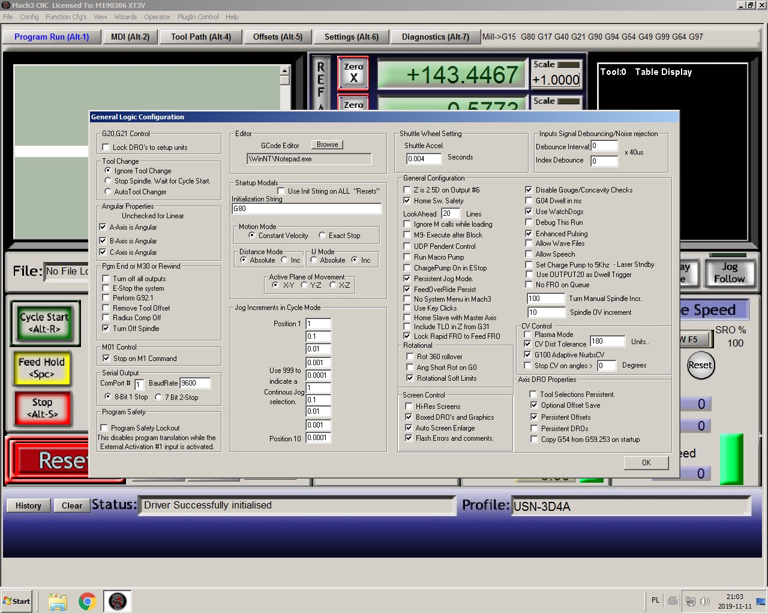The width and height of the screenshot is (768, 614).
Task: Click the Profile USN-3D4A field
Action: coord(631,506)
